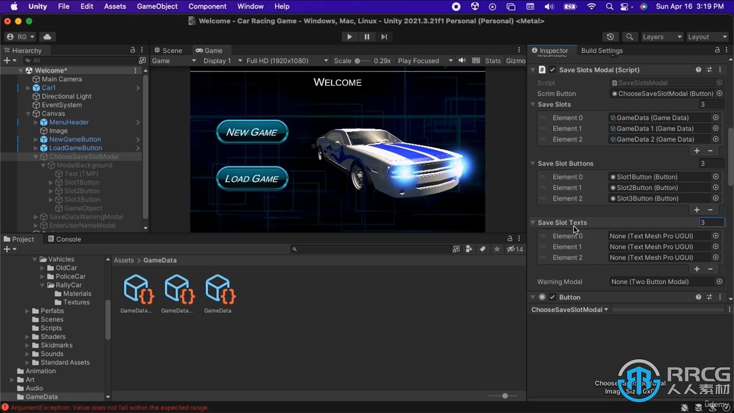734x413 pixels.
Task: Open object picker for Scrim Button field
Action: [x=719, y=93]
